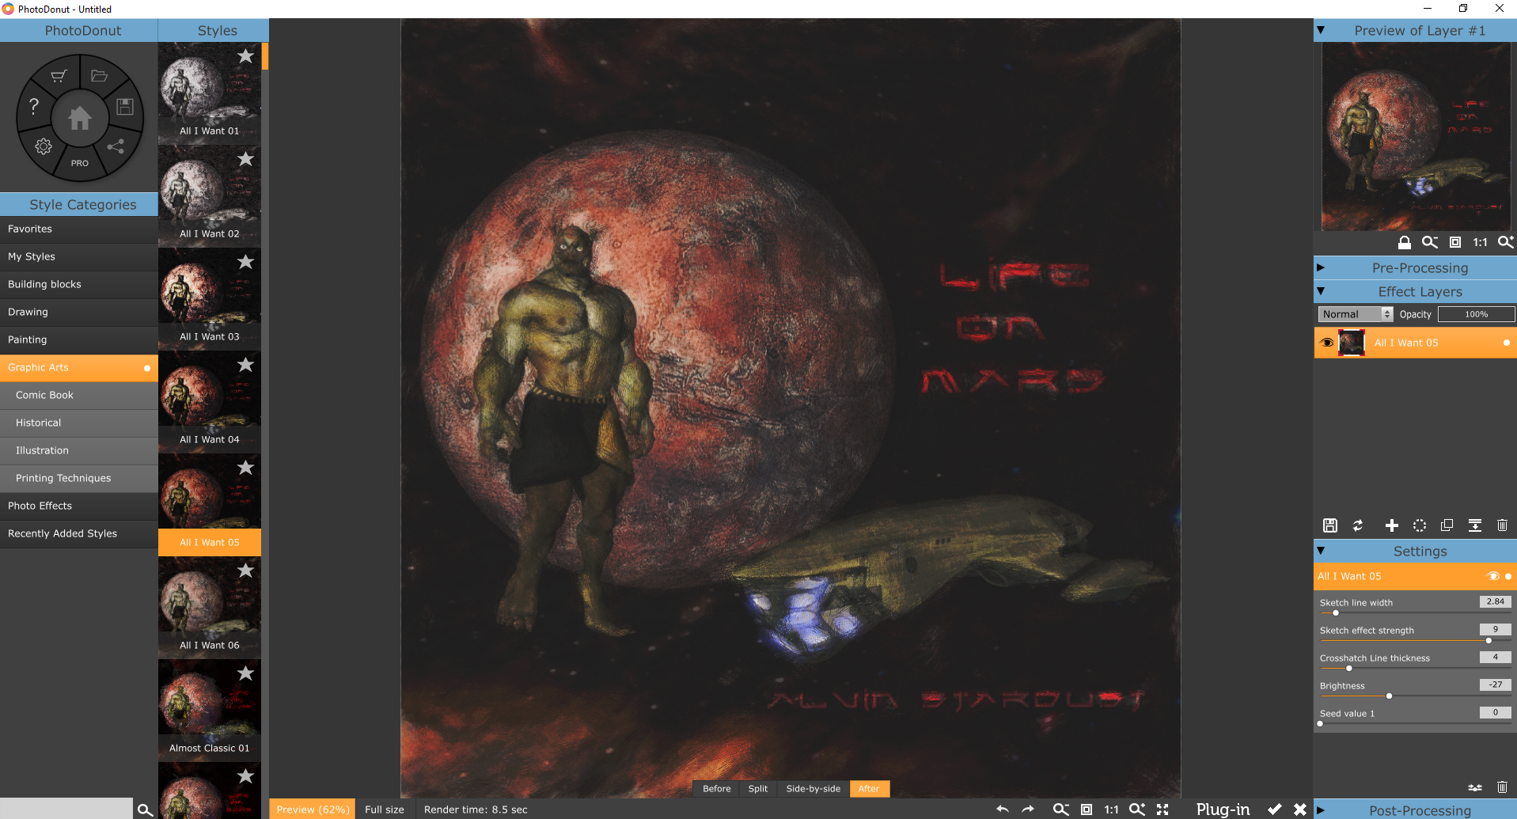The height and width of the screenshot is (819, 1517).
Task: Click the PRO segment of radial menu
Action: 80,163
